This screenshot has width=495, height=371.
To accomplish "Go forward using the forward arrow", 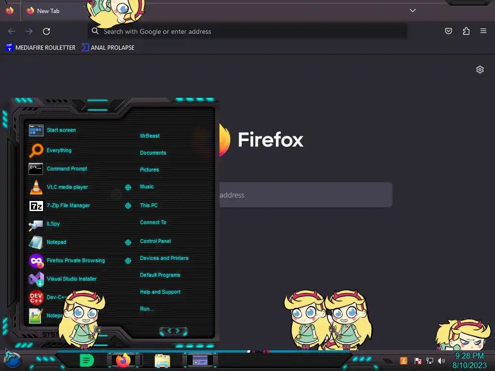I will point(29,31).
